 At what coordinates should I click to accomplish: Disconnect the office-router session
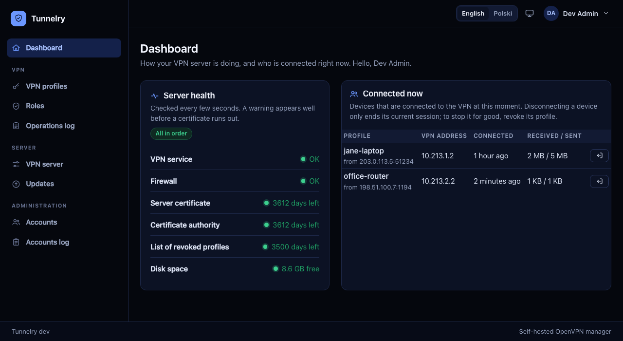pyautogui.click(x=599, y=181)
